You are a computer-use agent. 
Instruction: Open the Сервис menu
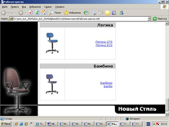[48, 7]
